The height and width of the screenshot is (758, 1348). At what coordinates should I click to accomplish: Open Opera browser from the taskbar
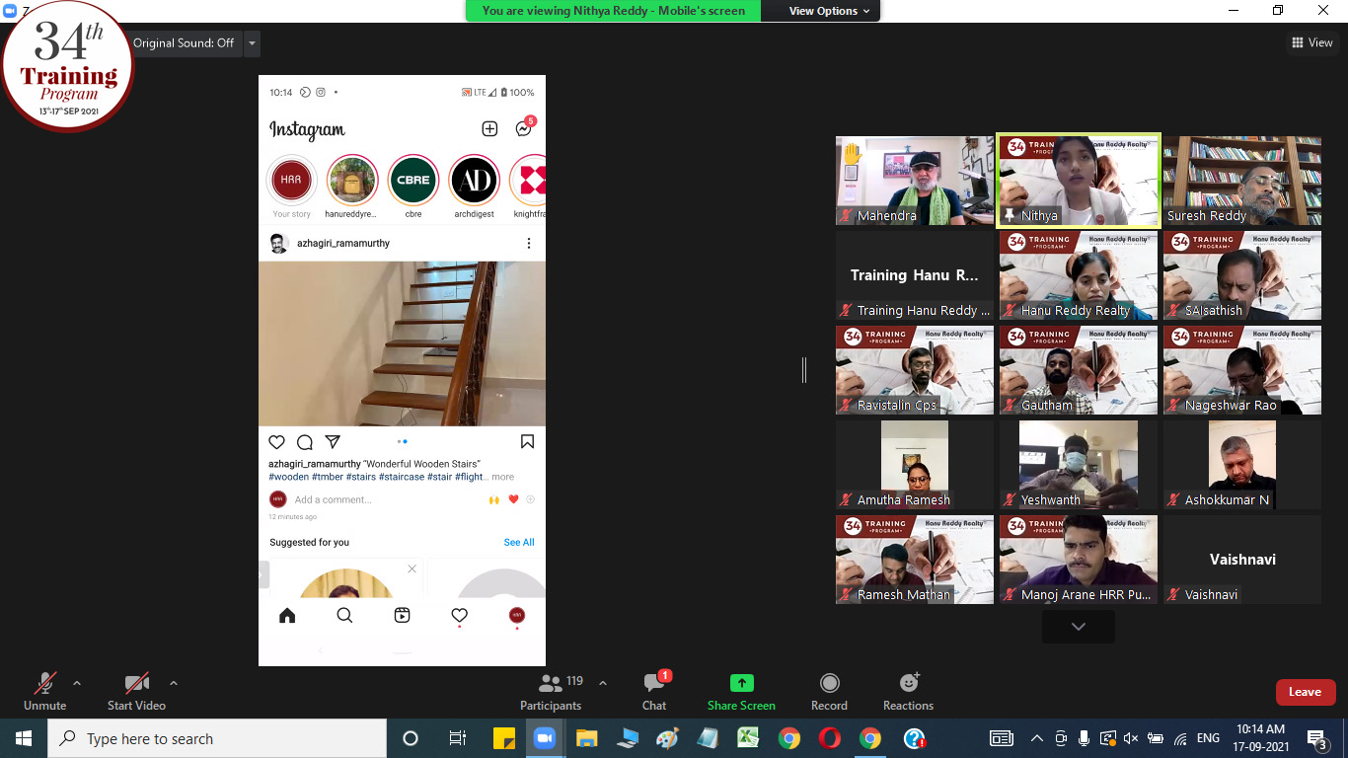tap(829, 738)
